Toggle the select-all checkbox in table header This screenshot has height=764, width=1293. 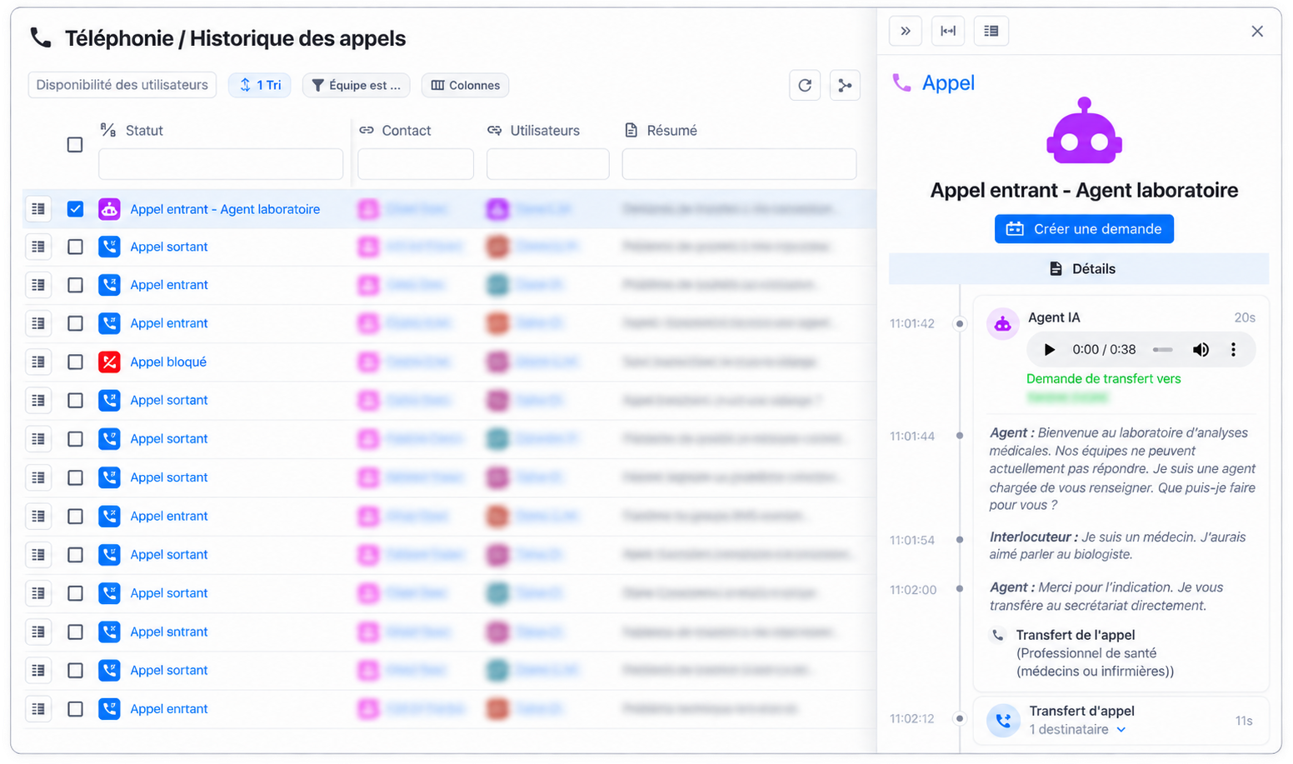(x=75, y=144)
